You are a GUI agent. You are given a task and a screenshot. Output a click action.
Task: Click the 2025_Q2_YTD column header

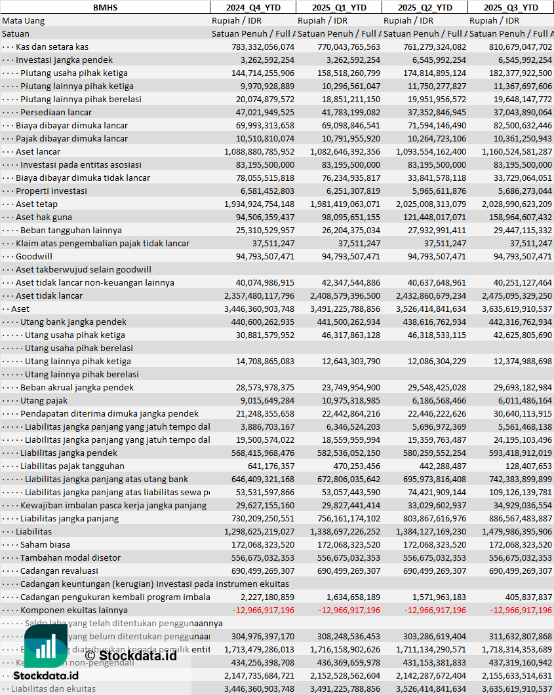pos(425,7)
